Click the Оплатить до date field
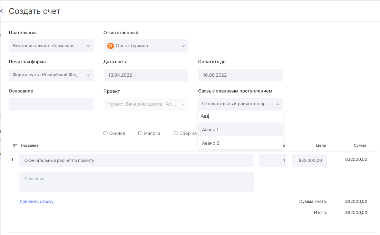Image resolution: width=380 pixels, height=235 pixels. point(240,75)
